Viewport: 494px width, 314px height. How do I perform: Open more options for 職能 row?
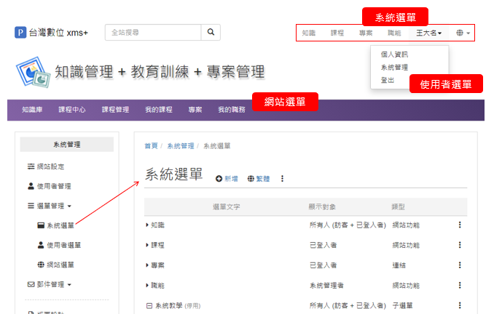tap(460, 286)
